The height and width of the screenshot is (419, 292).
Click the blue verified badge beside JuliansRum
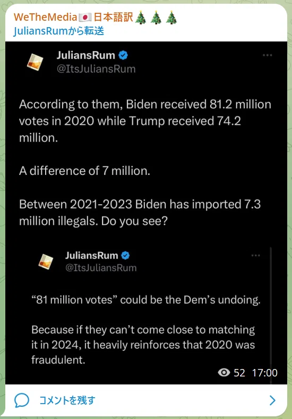pos(123,55)
